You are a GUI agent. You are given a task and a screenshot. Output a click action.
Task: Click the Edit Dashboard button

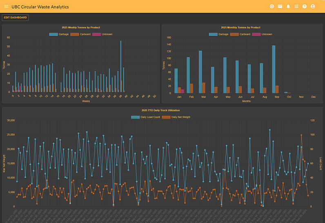click(x=16, y=18)
